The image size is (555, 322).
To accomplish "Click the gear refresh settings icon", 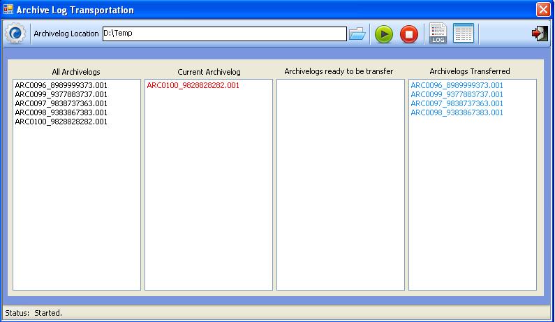I will pos(15,34).
